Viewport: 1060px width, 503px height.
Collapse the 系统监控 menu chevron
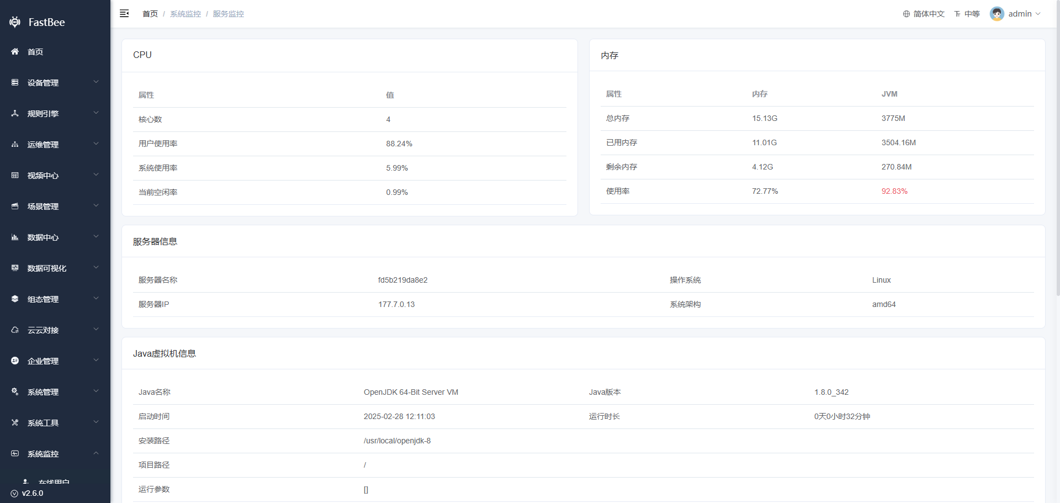(x=96, y=453)
